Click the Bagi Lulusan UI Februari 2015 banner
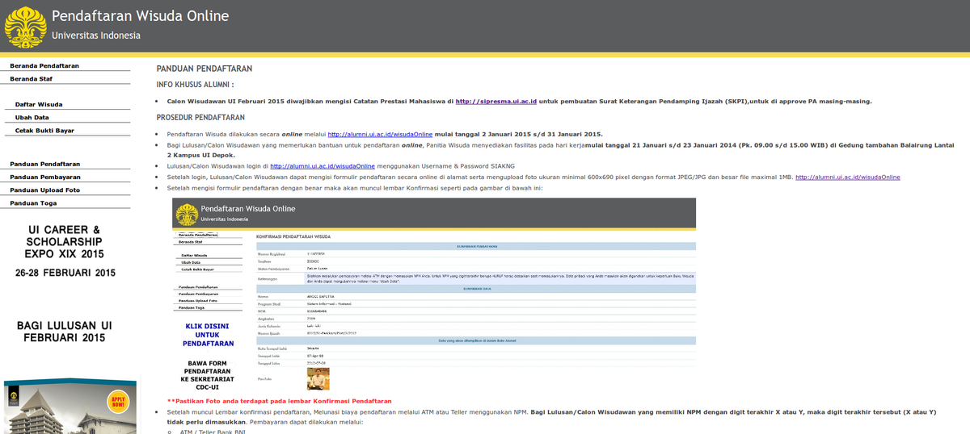The image size is (970, 434). click(x=65, y=332)
